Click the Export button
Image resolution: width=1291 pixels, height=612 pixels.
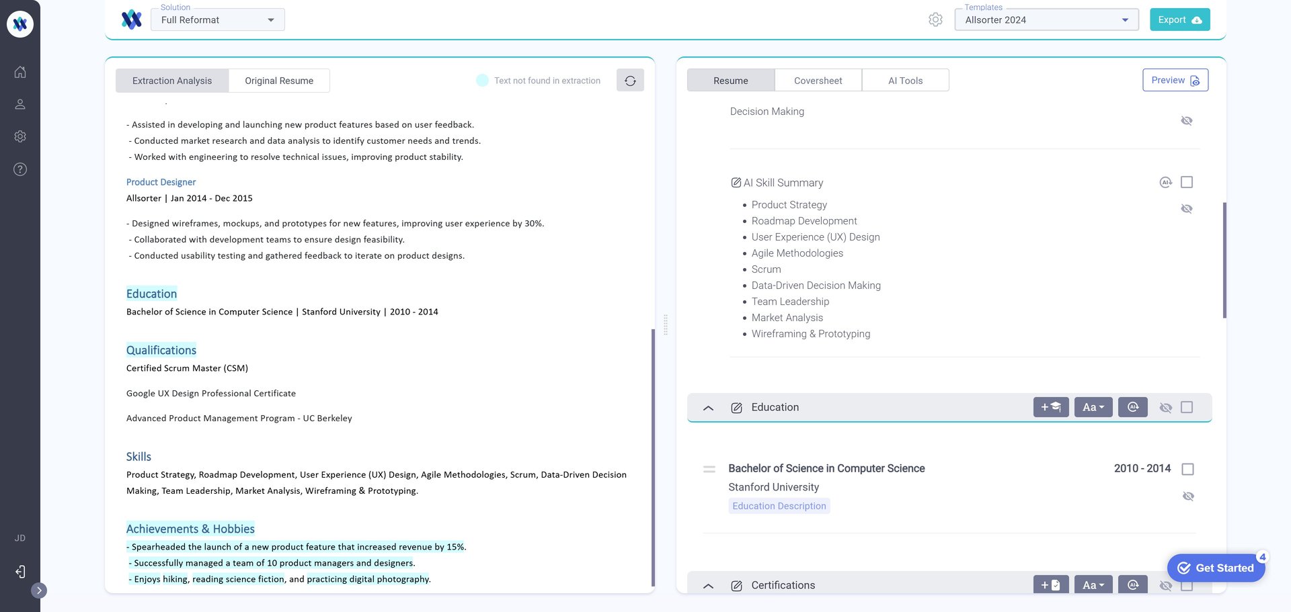(x=1180, y=19)
